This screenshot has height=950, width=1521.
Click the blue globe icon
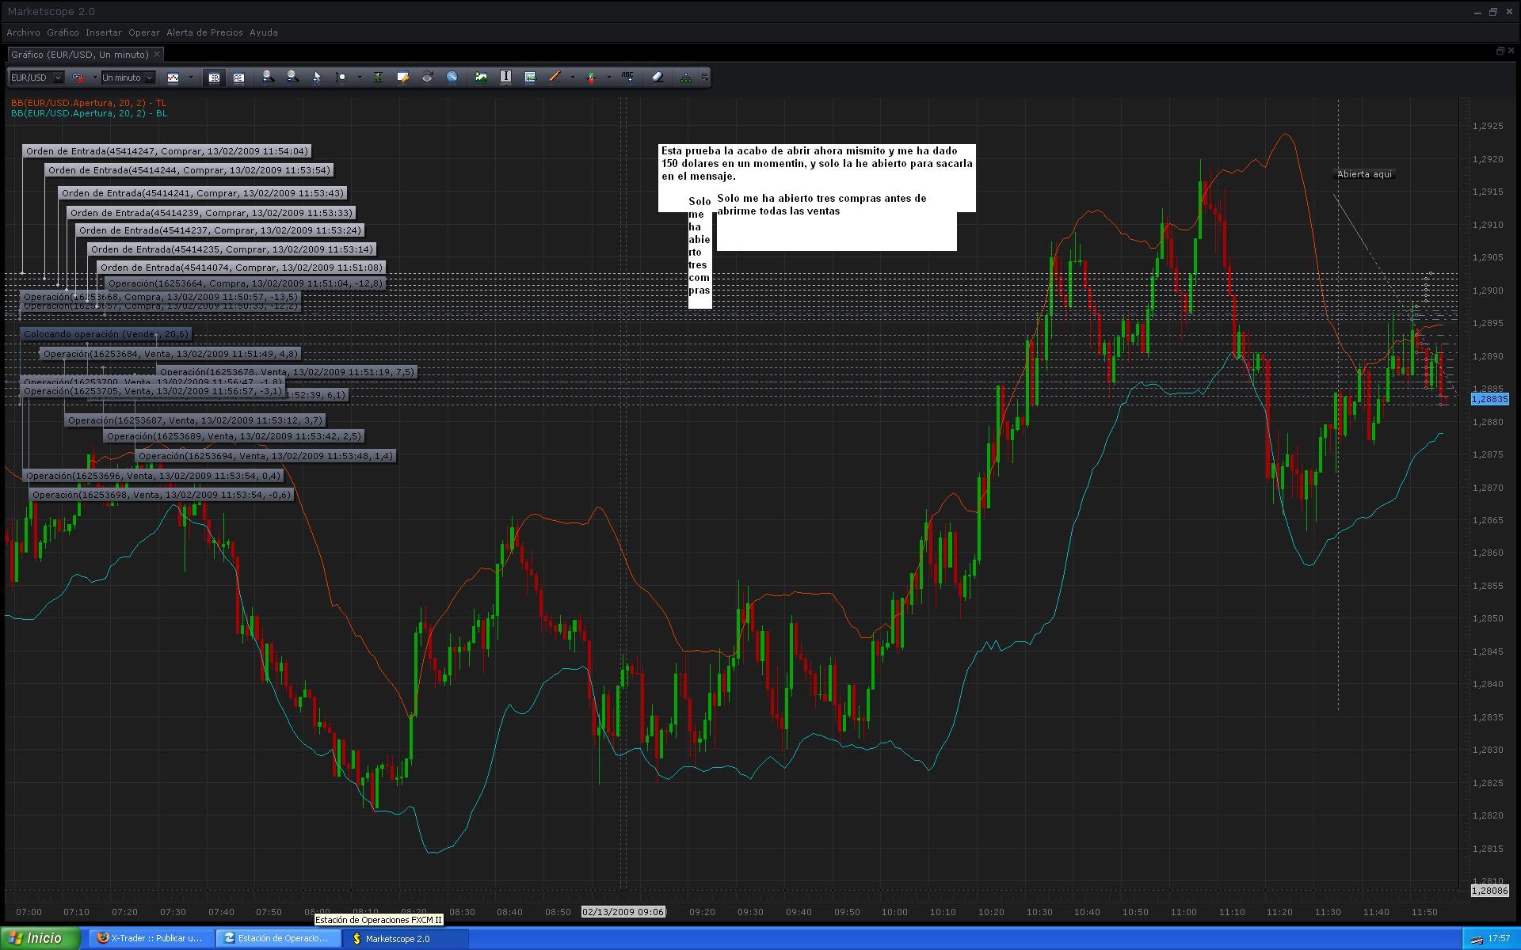[x=452, y=78]
